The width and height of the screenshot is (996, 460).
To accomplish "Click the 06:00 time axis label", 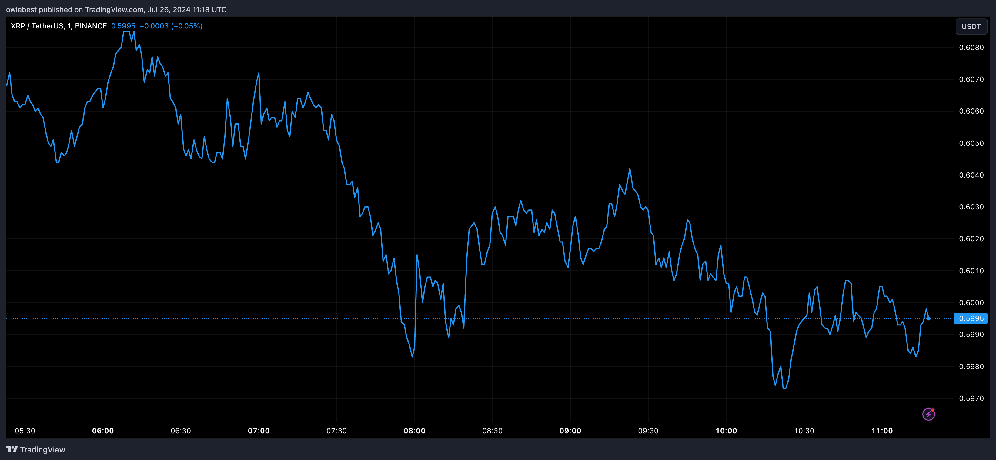I will 103,431.
